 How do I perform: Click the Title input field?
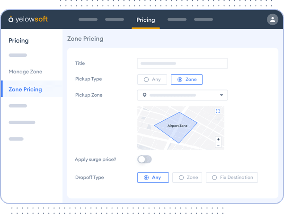click(182, 63)
